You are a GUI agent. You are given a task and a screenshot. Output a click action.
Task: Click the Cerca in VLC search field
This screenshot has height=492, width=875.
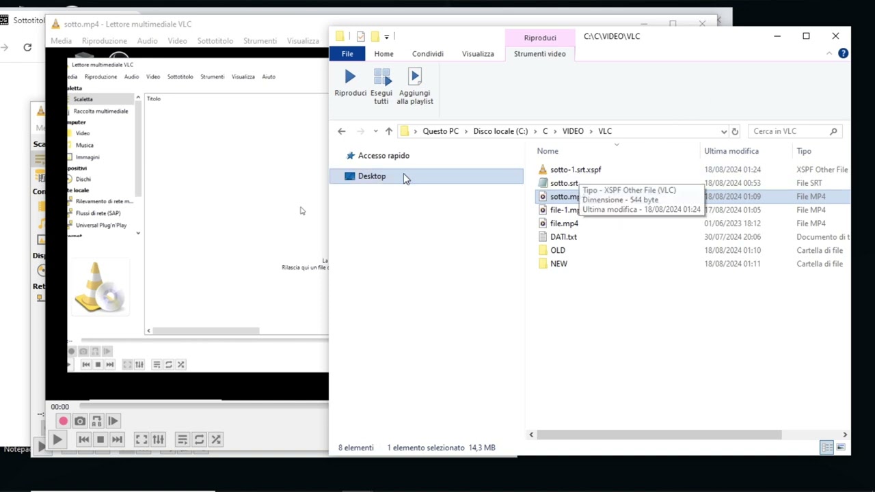click(794, 131)
